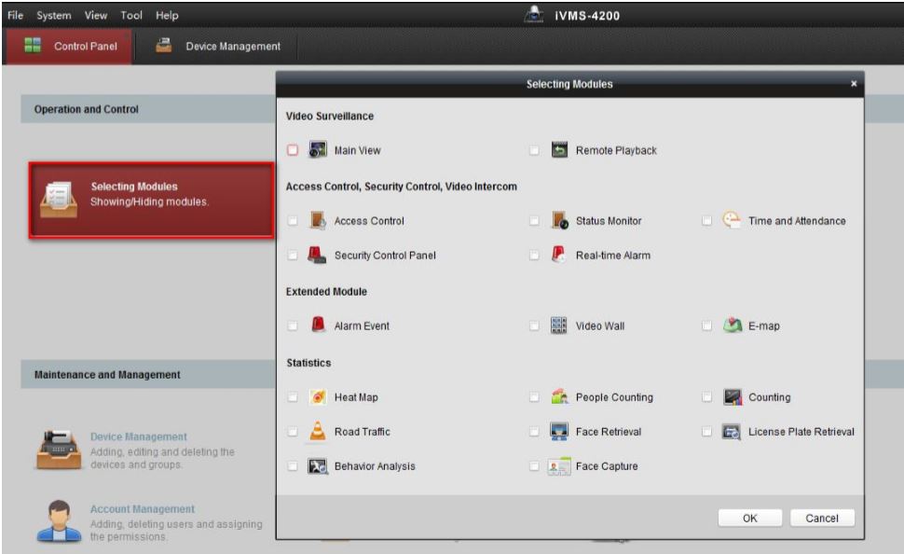904x554 pixels.
Task: Switch to the Control Panel tab
Action: tap(69, 47)
